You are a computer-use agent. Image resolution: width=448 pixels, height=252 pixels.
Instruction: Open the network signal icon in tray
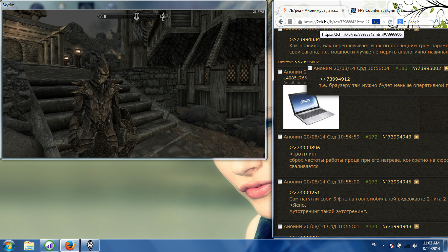(407, 245)
